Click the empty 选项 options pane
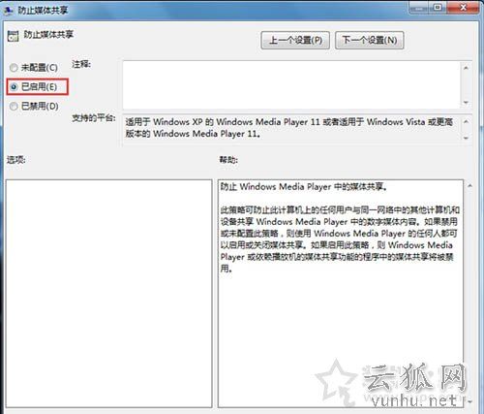Image resolution: width=484 pixels, height=414 pixels. pos(108,294)
